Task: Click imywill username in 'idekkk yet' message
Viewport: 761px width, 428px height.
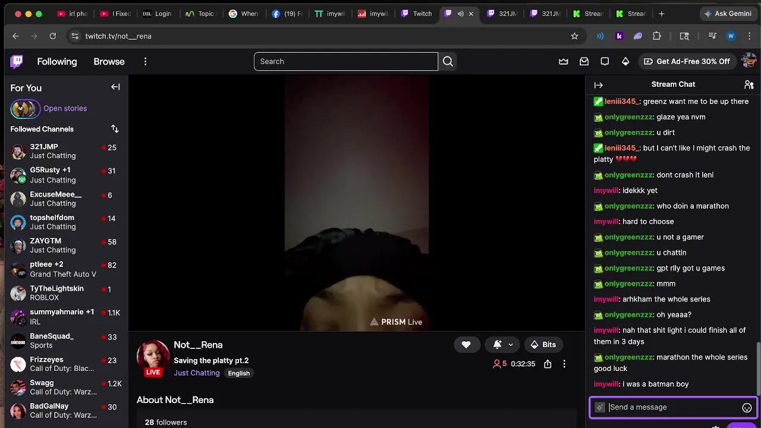Action: coord(606,190)
